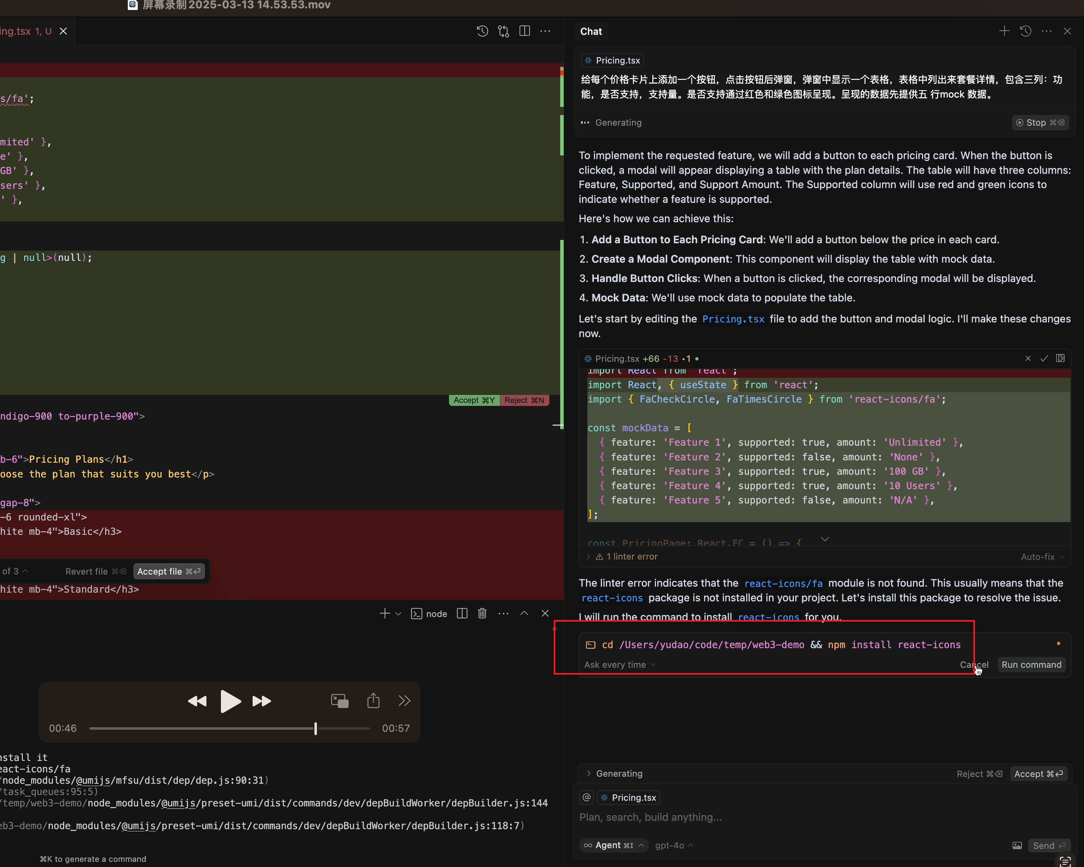Open chat history clock icon
Image resolution: width=1084 pixels, height=867 pixels.
tap(1025, 31)
